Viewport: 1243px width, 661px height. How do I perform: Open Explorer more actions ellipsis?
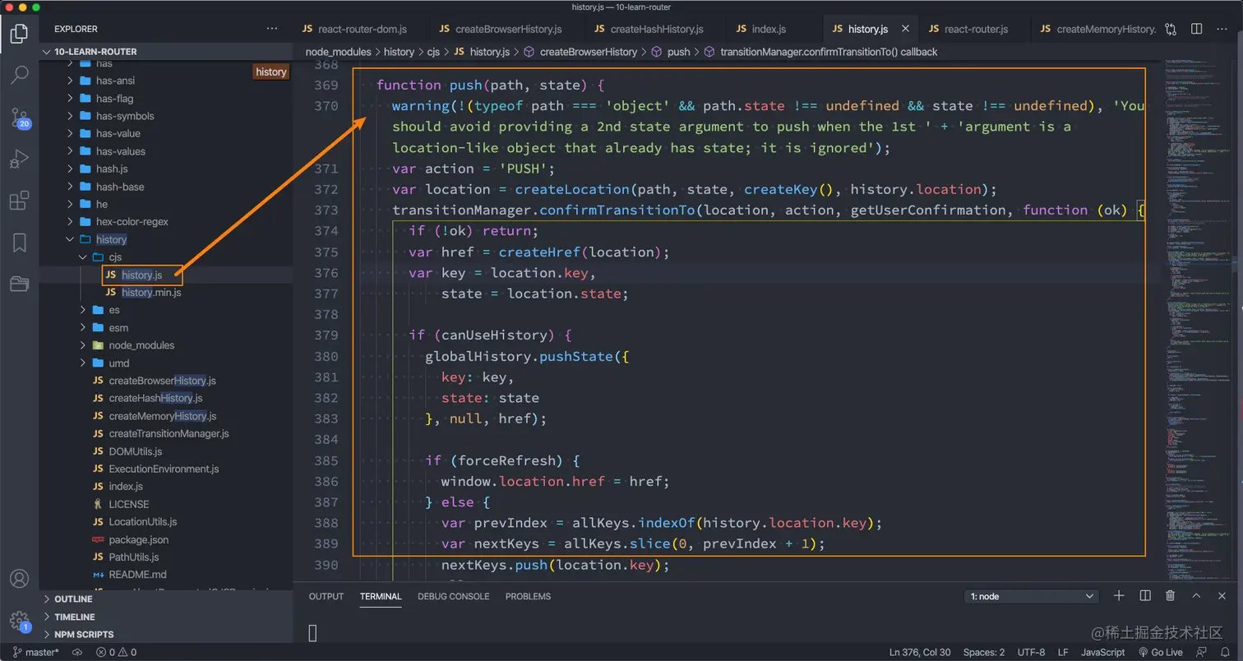point(272,29)
